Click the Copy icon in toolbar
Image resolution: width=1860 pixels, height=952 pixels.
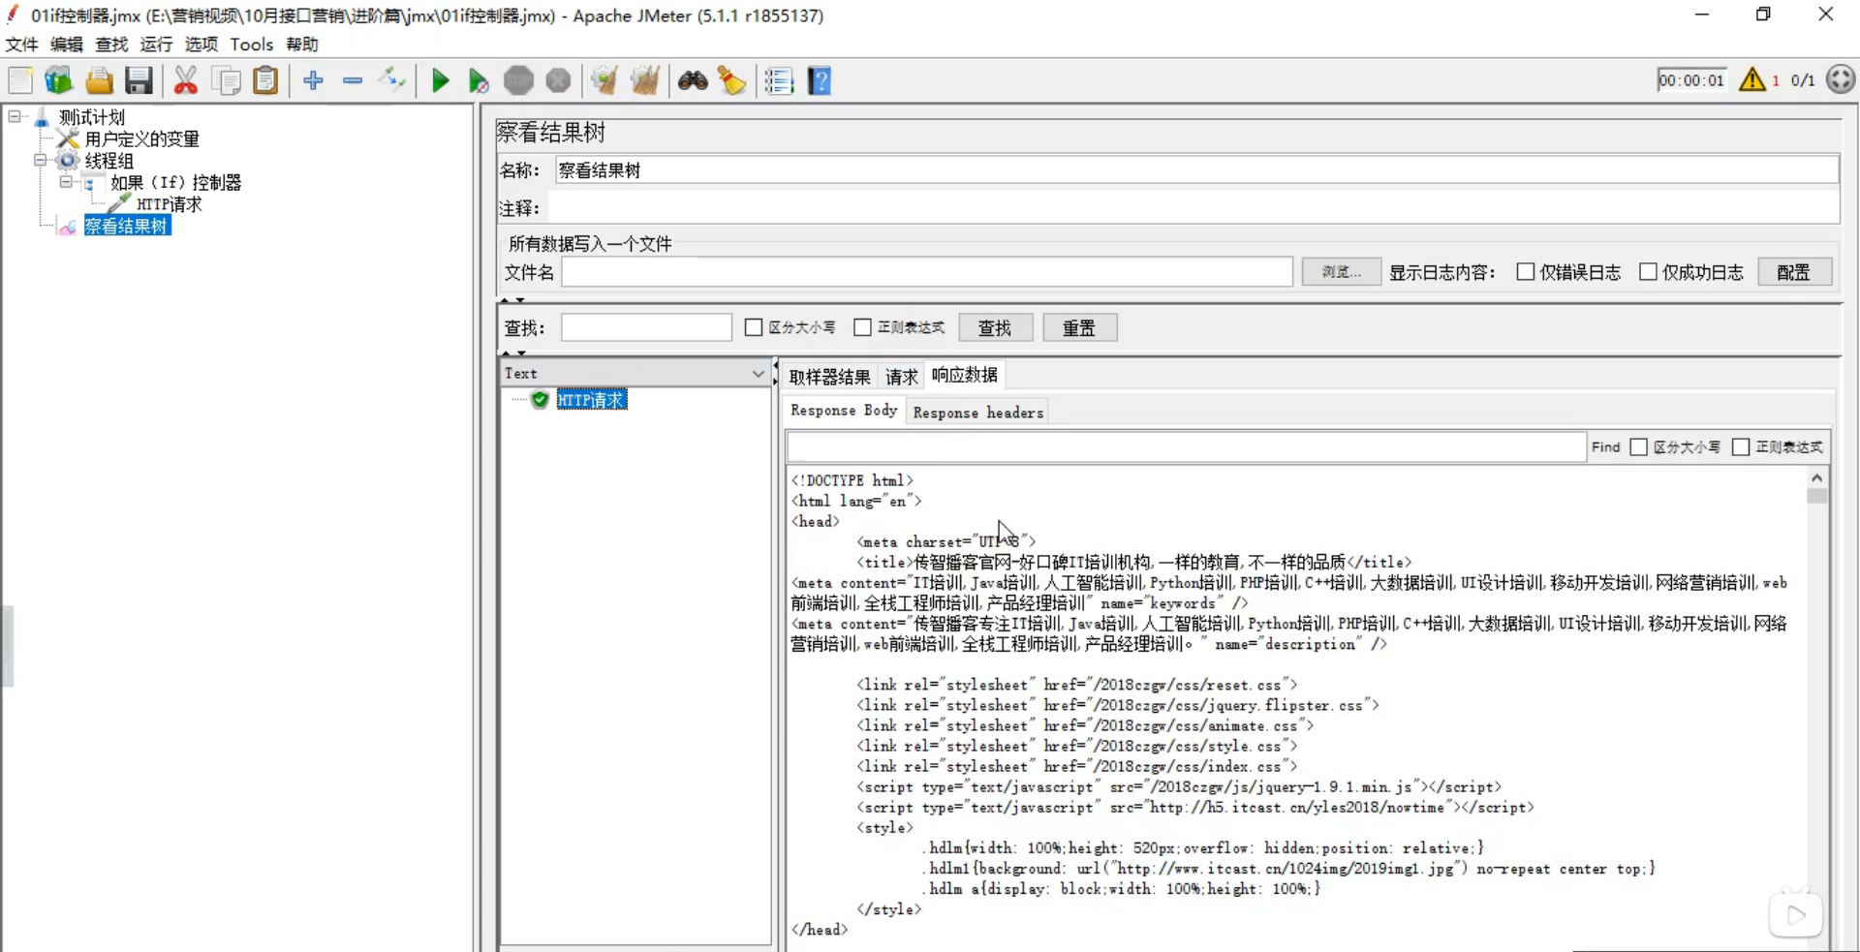point(226,81)
